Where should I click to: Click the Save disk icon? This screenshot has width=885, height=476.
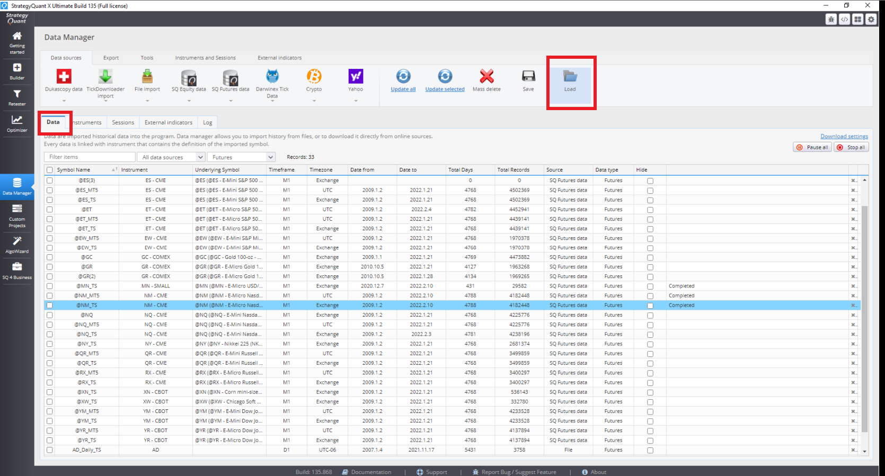pos(528,76)
